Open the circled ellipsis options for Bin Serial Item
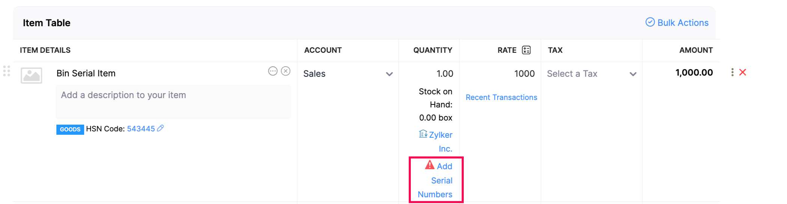The width and height of the screenshot is (787, 204). (273, 71)
